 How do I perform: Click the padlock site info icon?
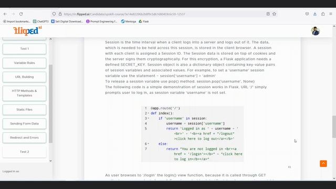60,14
